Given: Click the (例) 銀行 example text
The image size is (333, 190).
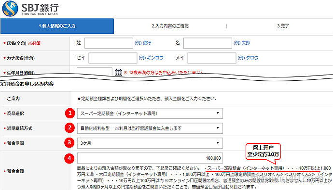Looking at the screenshot, I should (x=143, y=43).
